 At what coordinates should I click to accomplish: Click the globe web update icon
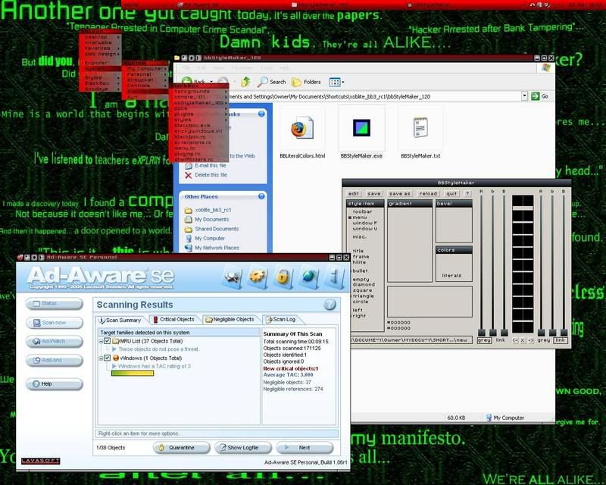(308, 277)
